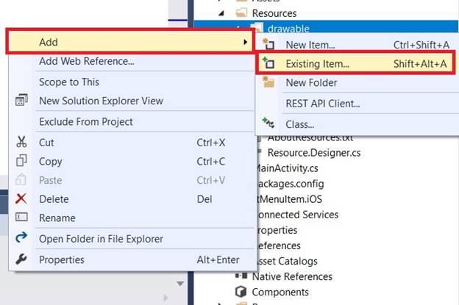Screen dimensions: 459x305
Task: Click the blue arrow Open Folder icon
Action: (x=21, y=237)
